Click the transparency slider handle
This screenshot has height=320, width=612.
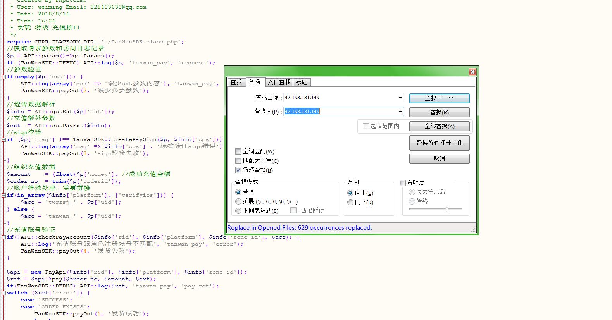click(x=447, y=209)
